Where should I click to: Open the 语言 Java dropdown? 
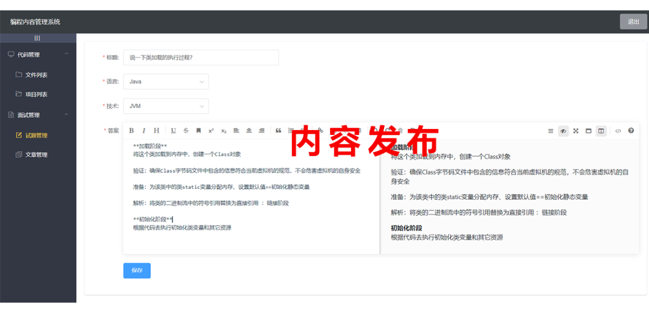pyautogui.click(x=166, y=82)
